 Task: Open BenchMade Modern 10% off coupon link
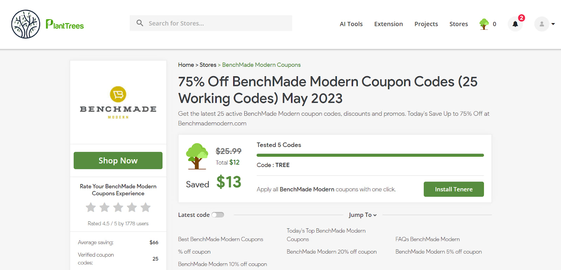223,264
